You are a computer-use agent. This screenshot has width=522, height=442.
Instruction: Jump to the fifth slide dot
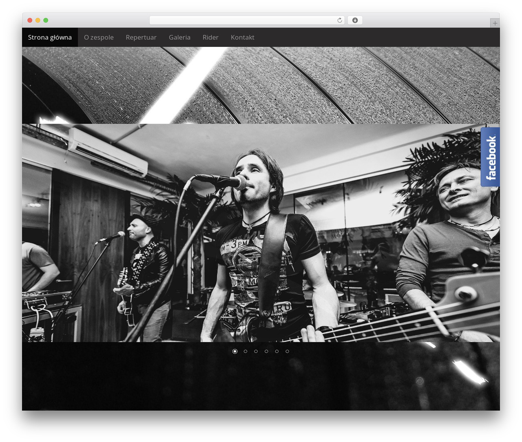277,351
